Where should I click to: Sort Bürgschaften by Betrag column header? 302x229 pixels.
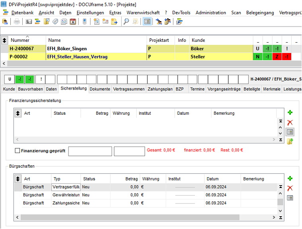point(125,179)
